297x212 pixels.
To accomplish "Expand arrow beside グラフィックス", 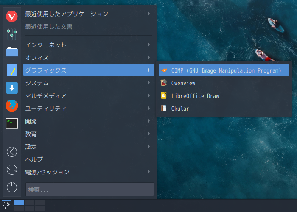I will [149, 70].
